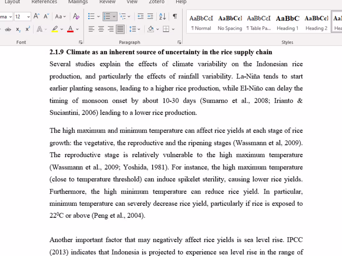This screenshot has width=342, height=256.
Task: Clear all formatting with the eraser icon
Action: point(76,16)
